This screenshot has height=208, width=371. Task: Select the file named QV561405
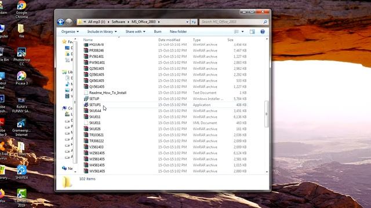tap(97, 87)
